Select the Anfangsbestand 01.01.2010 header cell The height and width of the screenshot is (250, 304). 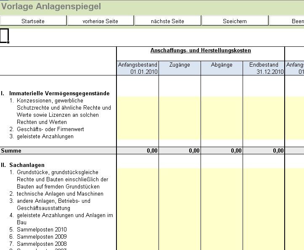(137, 68)
